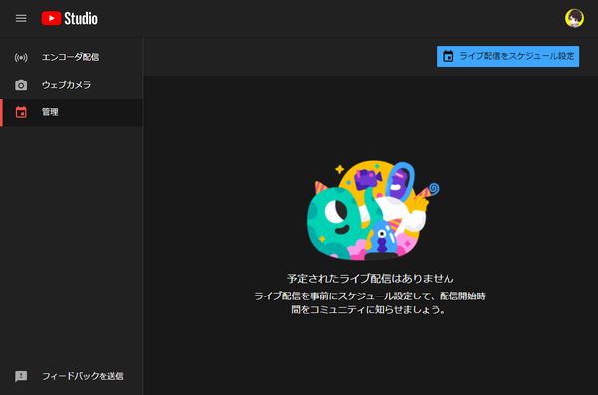Screen dimensions: 598x395
Task: Select the エンコーダ配信 sidebar item
Action: point(72,57)
